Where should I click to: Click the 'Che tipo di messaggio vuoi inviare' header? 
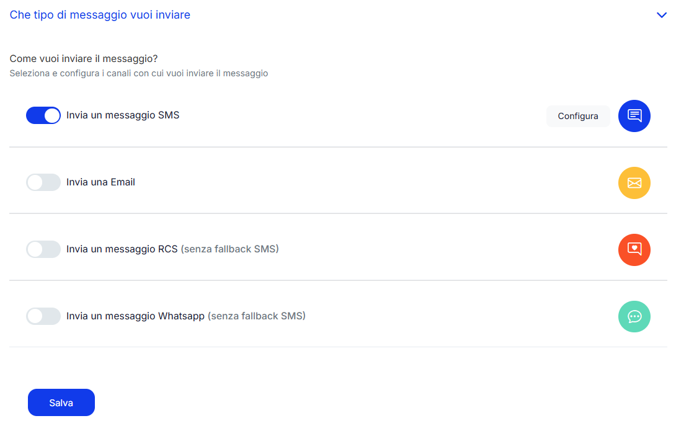tap(100, 15)
